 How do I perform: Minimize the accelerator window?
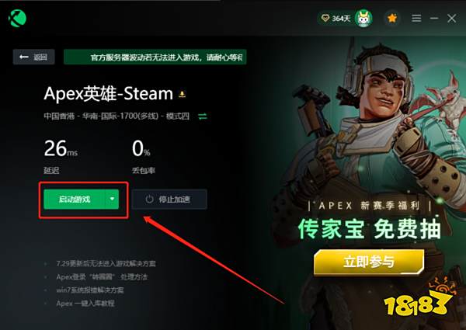pyautogui.click(x=434, y=19)
